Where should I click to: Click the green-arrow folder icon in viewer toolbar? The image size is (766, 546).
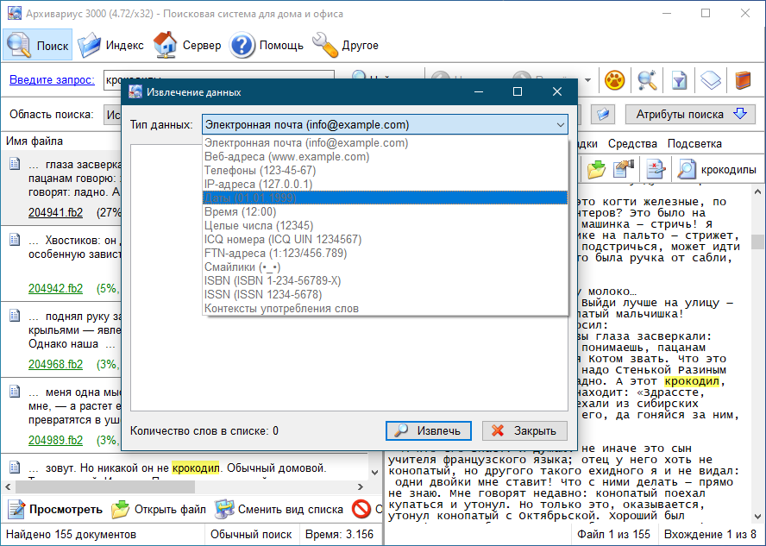point(596,170)
